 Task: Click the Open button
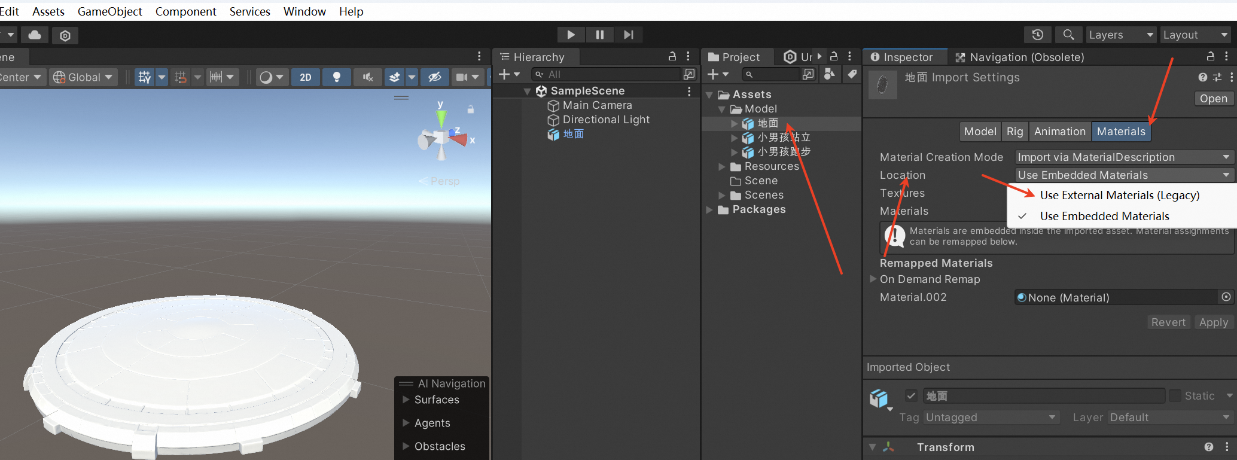click(1214, 99)
